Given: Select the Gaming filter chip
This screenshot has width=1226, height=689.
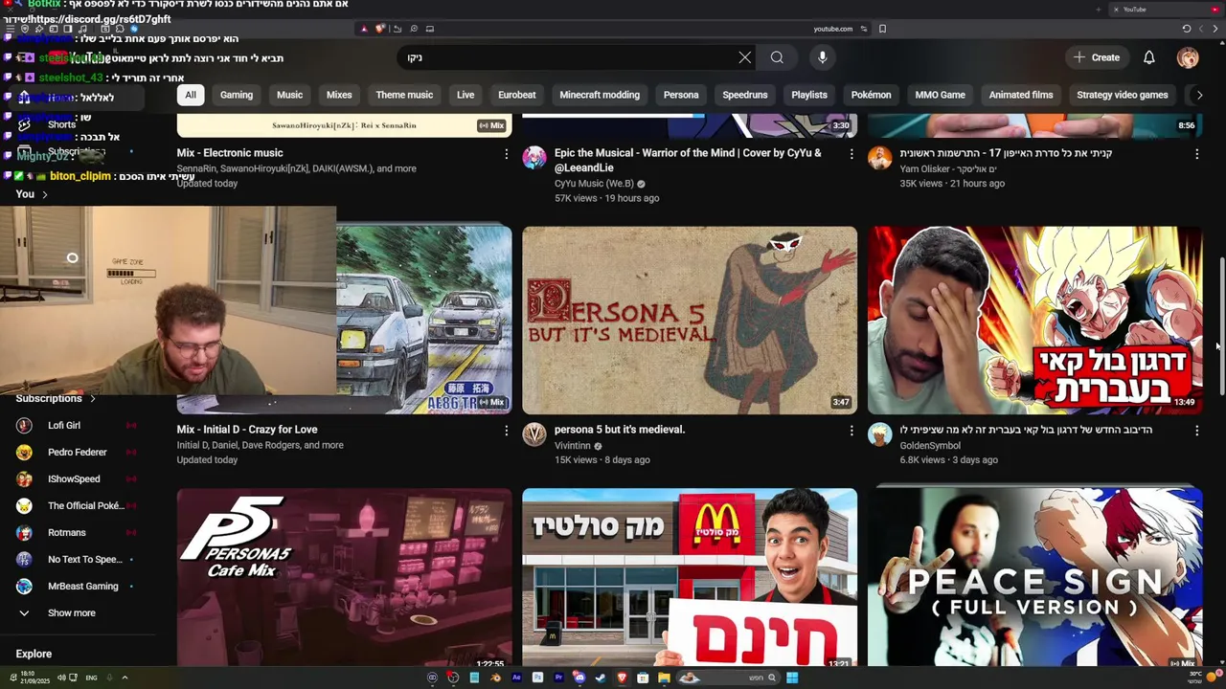Looking at the screenshot, I should point(237,95).
